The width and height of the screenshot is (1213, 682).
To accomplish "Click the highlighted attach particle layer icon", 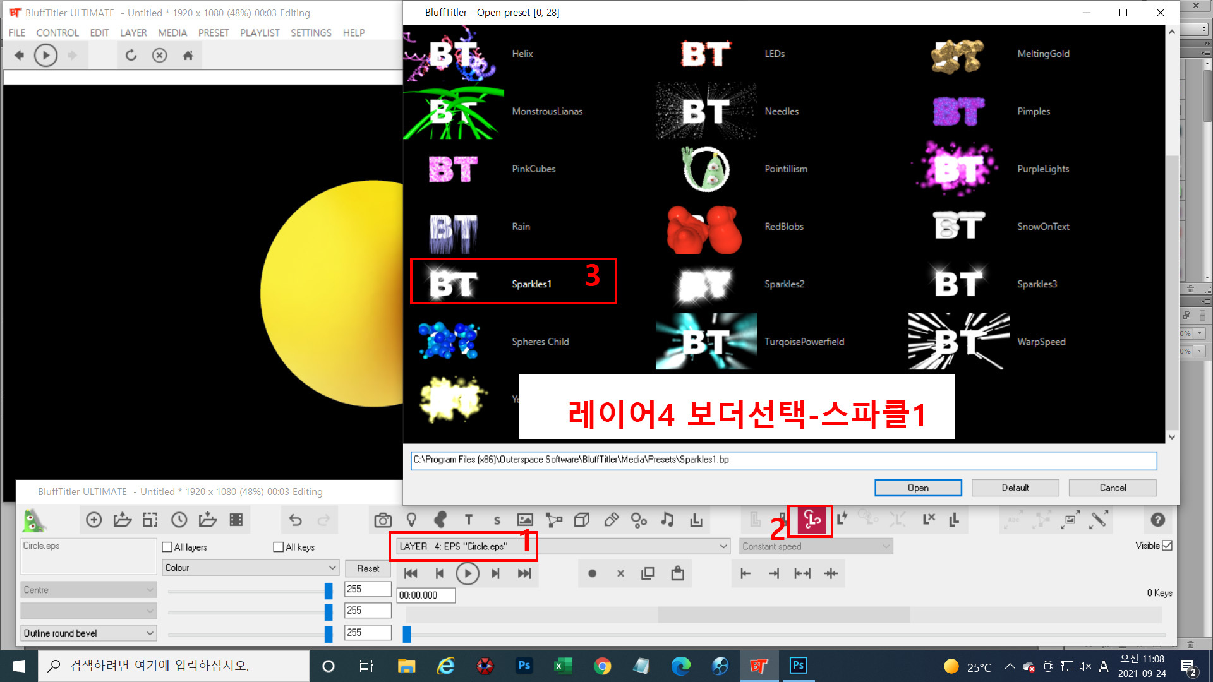I will pos(812,520).
